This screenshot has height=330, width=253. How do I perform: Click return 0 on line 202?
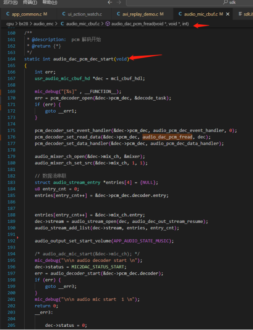coord(47,306)
